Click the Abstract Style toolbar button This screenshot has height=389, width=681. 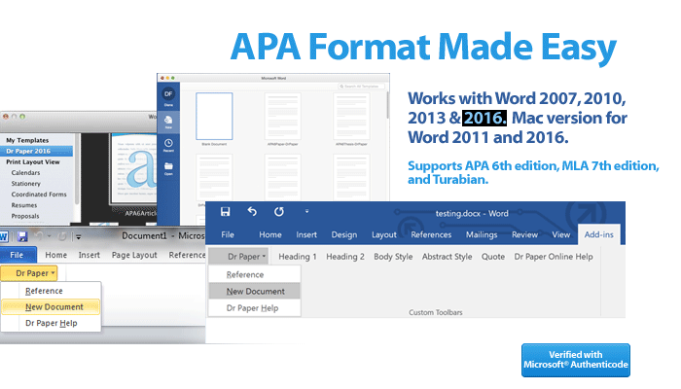pyautogui.click(x=448, y=257)
